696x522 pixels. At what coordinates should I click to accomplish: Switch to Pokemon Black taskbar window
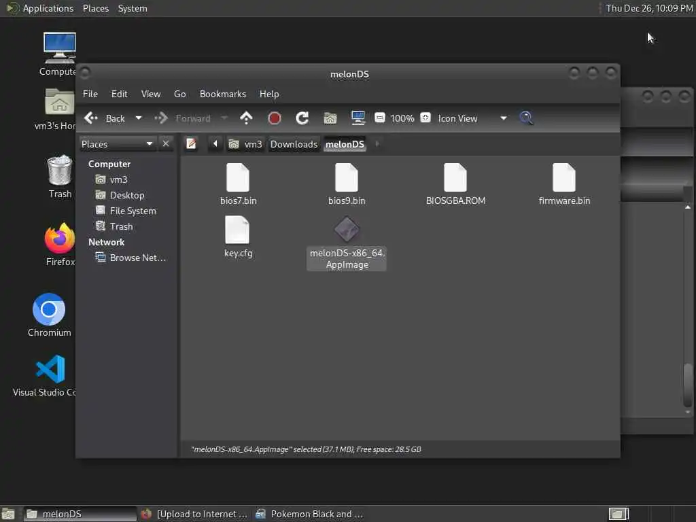click(309, 514)
